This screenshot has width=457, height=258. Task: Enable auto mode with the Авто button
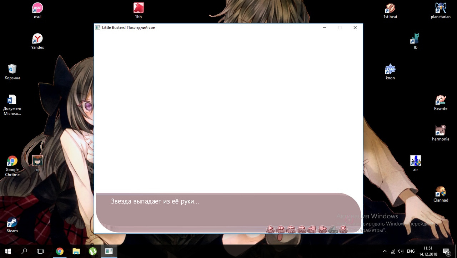(x=270, y=229)
